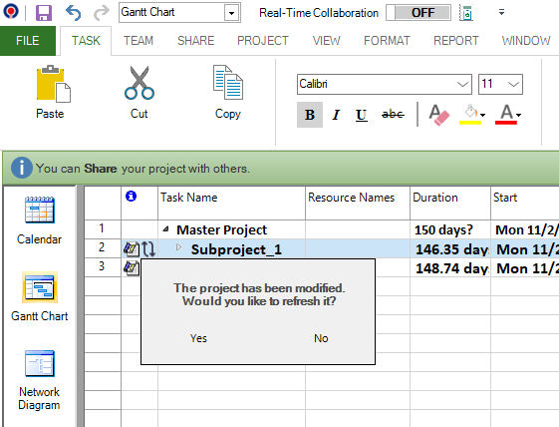Click the Paste clipboard icon
This screenshot has width=559, height=427.
[53, 84]
